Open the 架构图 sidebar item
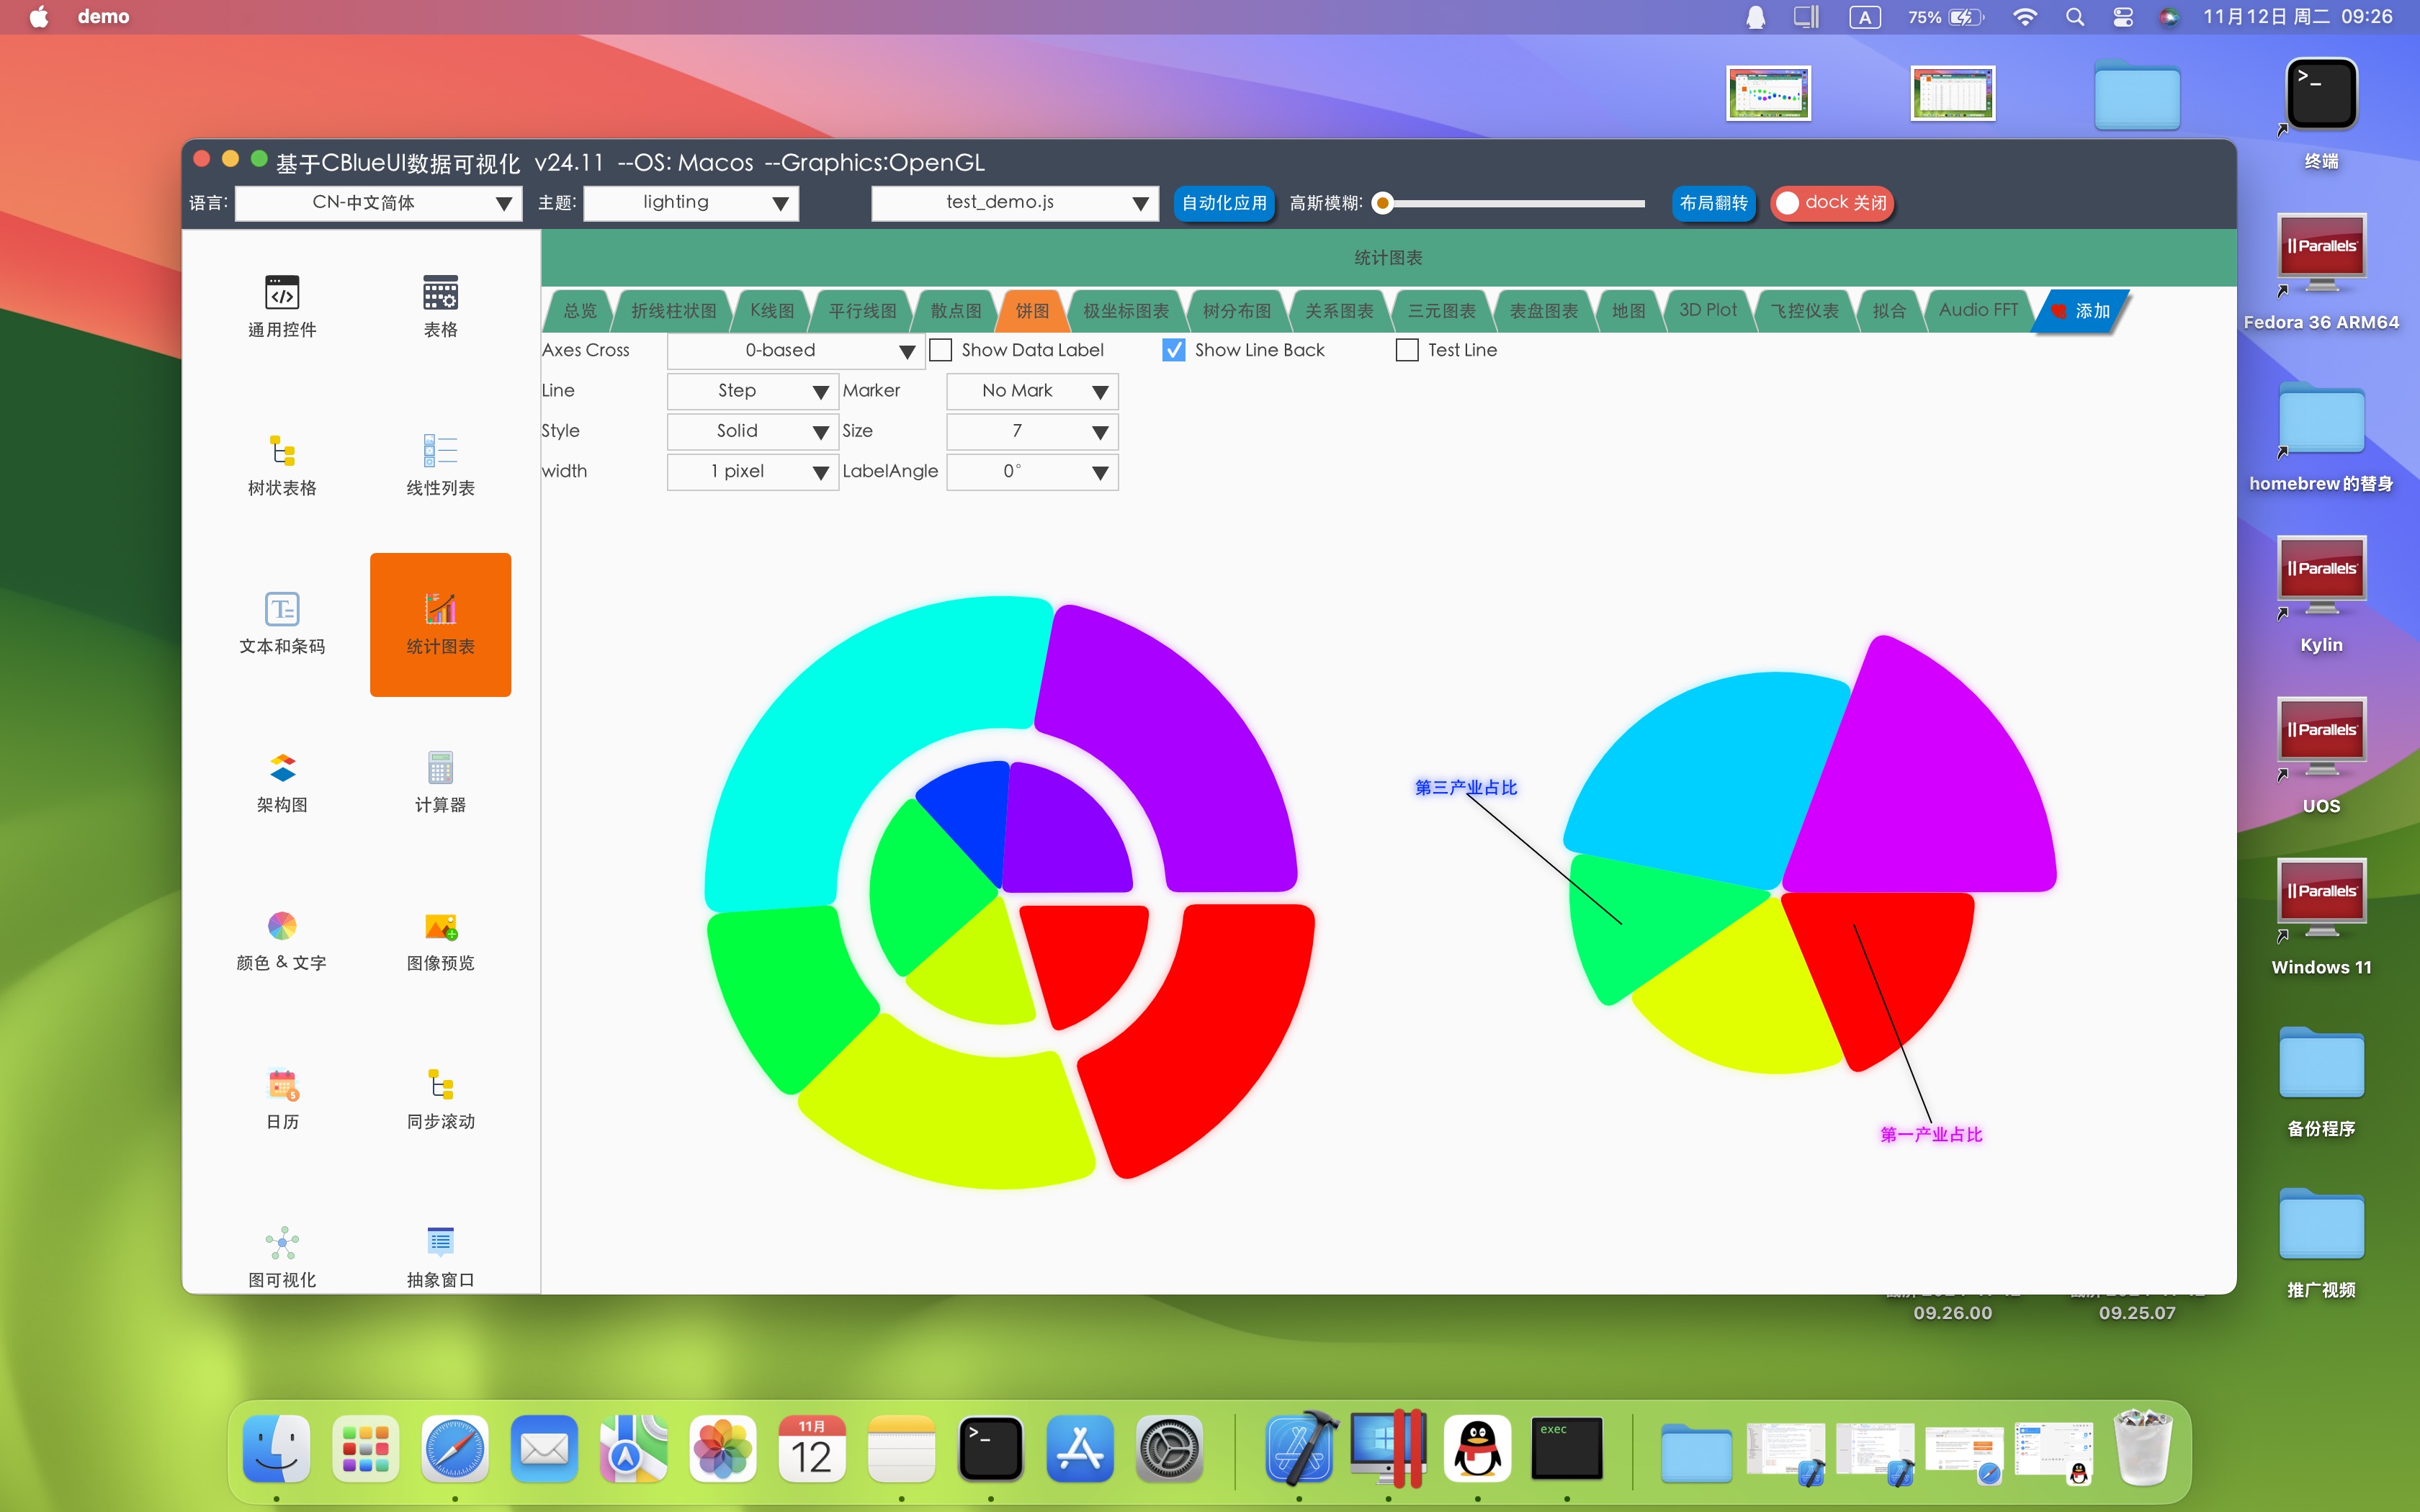2420x1512 pixels. tap(282, 782)
